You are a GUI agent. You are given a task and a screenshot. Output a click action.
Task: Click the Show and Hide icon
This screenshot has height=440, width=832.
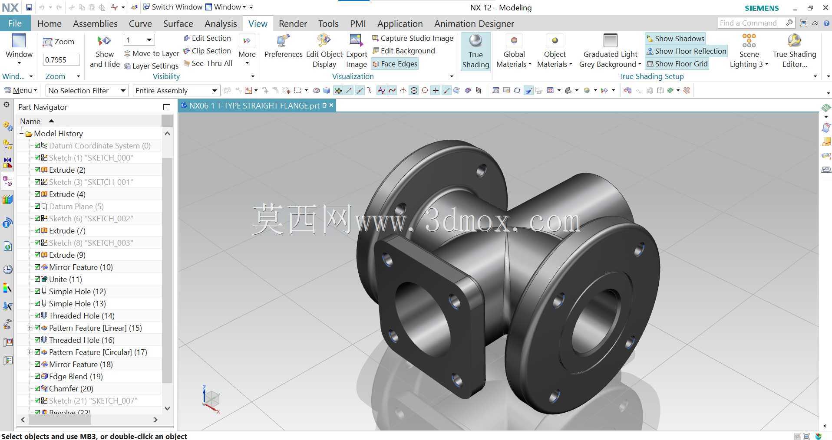(x=104, y=41)
